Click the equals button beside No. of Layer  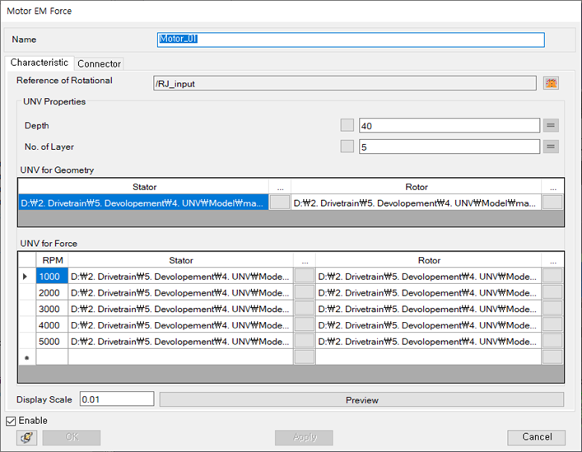click(551, 147)
